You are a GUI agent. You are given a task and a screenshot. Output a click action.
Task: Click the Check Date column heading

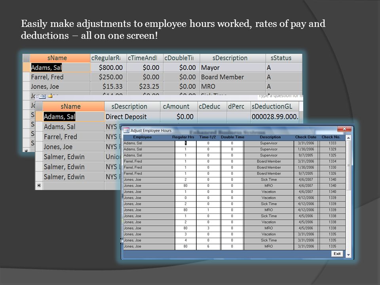coord(306,137)
